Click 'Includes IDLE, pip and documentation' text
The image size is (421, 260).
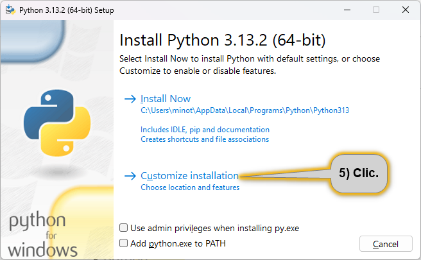click(205, 130)
